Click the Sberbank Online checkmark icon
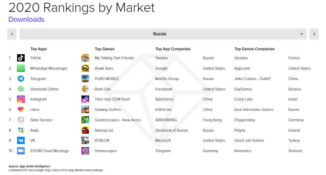The width and height of the screenshot is (326, 175). [x=21, y=89]
